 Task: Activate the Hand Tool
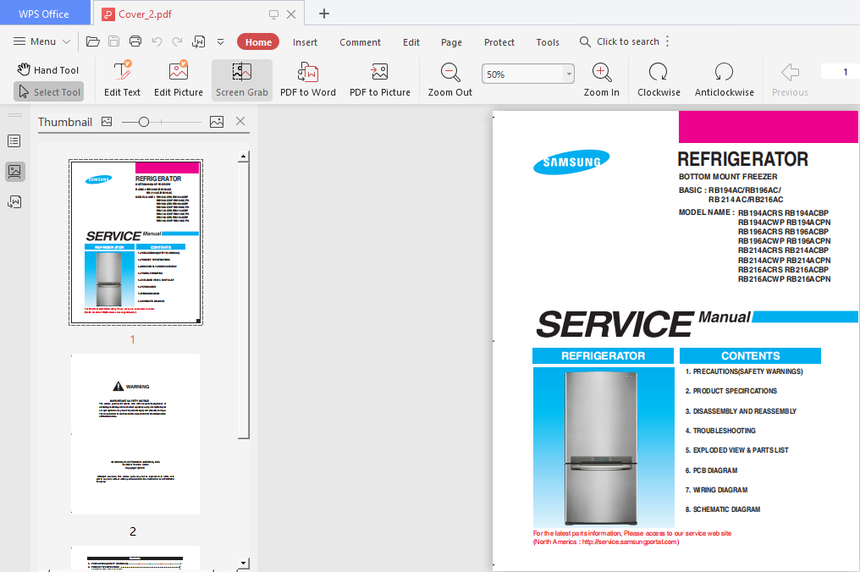(48, 69)
